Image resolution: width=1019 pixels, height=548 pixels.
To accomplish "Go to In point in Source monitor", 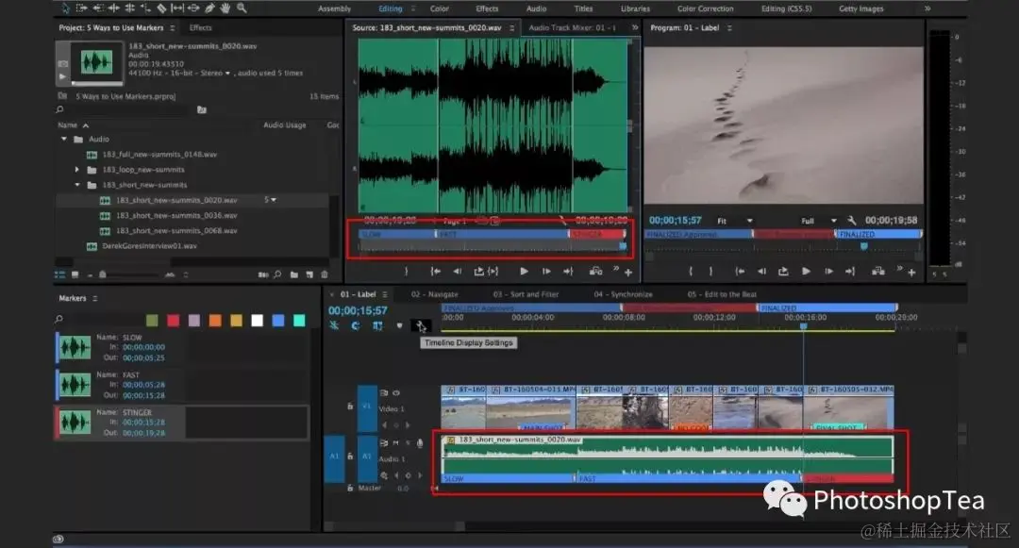I will (x=435, y=272).
